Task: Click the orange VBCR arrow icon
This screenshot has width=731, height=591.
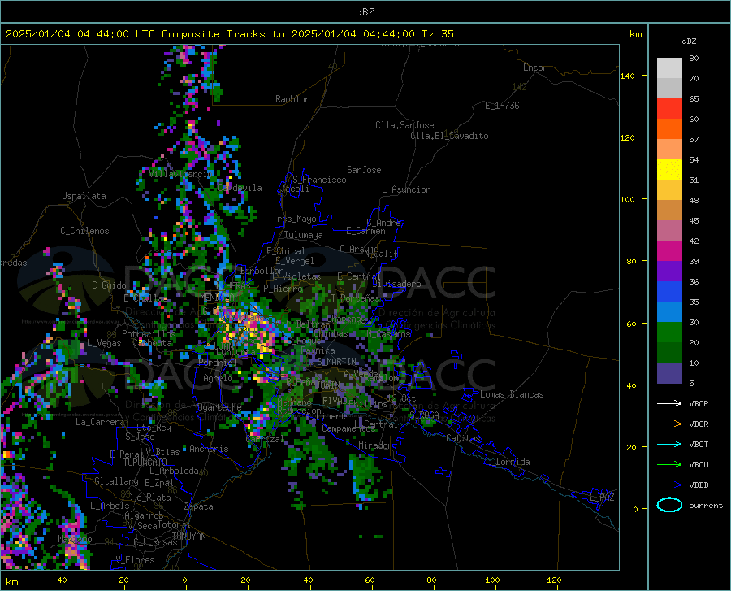Action: (x=669, y=424)
